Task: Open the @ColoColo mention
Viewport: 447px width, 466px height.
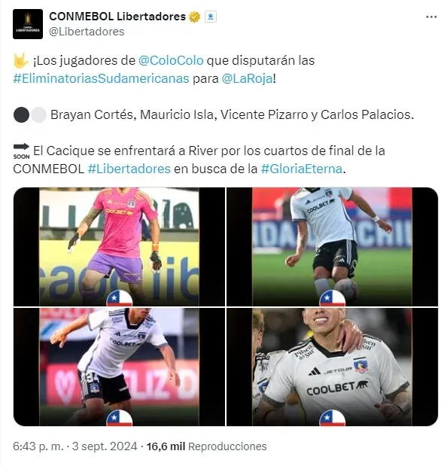Action: [x=171, y=60]
